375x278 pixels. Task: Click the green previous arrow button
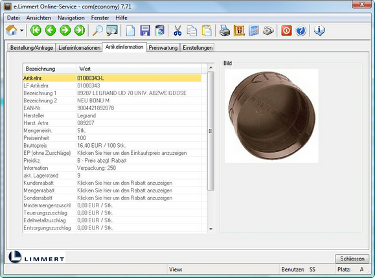click(51, 30)
